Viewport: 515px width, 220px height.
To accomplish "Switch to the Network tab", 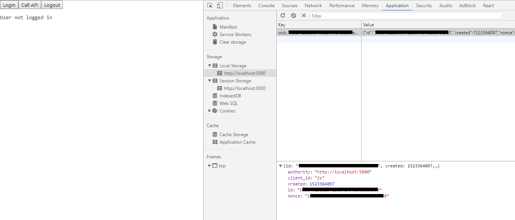I will pos(313,5).
